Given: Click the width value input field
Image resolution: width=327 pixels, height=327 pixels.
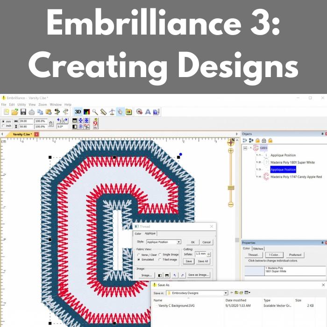Looking at the screenshot, I should 26,121.
